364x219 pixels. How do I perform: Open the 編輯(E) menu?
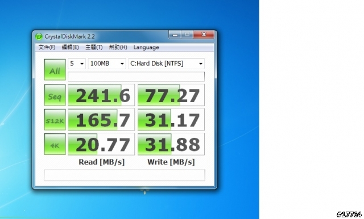[71, 47]
